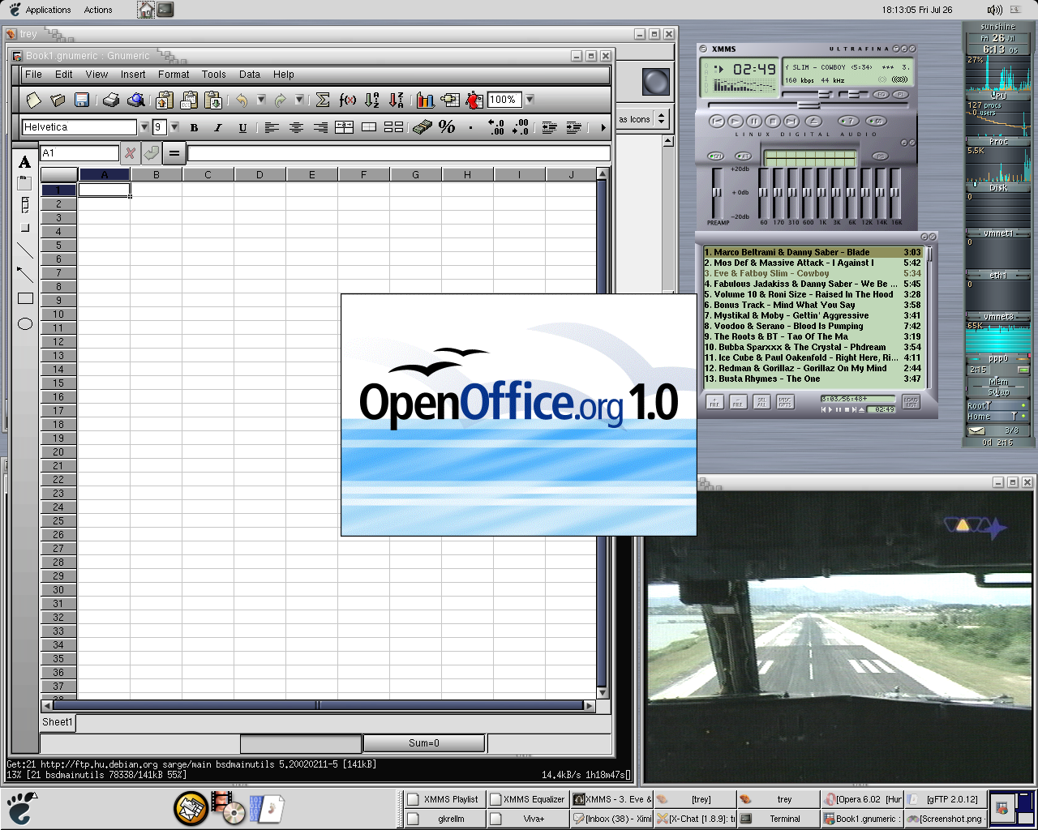Click the cell reference box showing A1
This screenshot has width=1038, height=830.
pos(79,153)
